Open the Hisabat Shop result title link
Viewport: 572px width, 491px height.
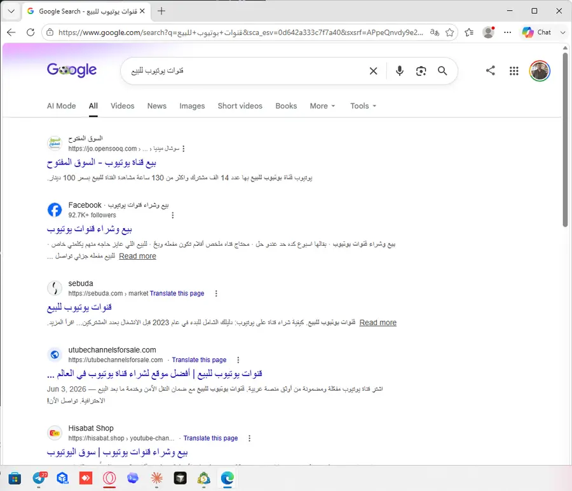[117, 452]
